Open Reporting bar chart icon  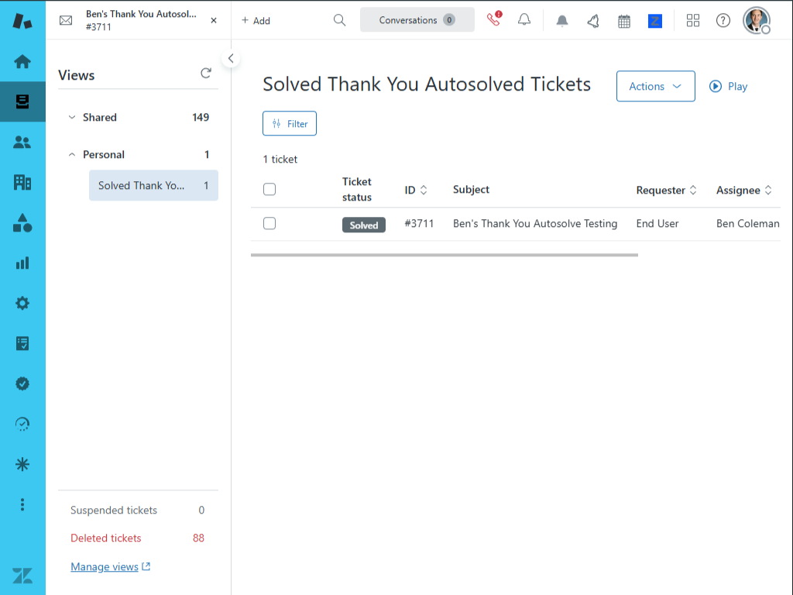click(22, 263)
